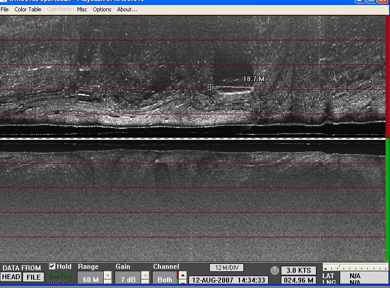
Task: Open the About menu
Action: pos(127,9)
